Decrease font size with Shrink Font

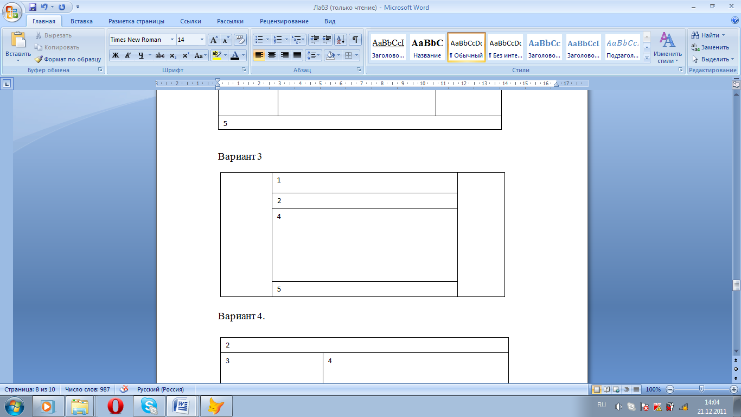226,40
